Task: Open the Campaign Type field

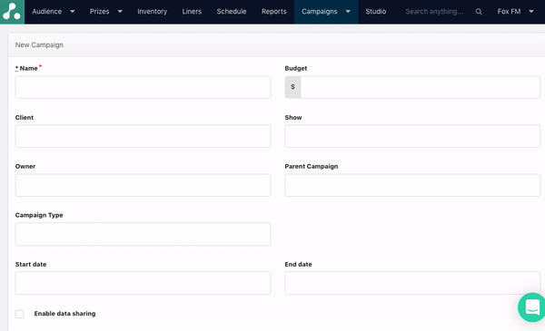Action: [x=143, y=234]
